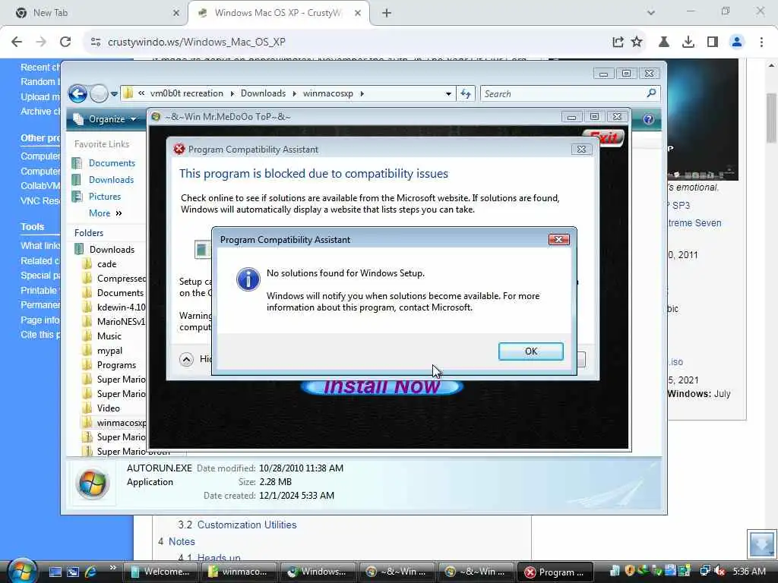The image size is (778, 583).
Task: Click the taskbar clock 5:36 AM
Action: pos(748,572)
